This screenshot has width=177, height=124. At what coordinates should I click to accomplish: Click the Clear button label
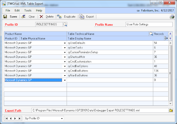click(x=32, y=17)
